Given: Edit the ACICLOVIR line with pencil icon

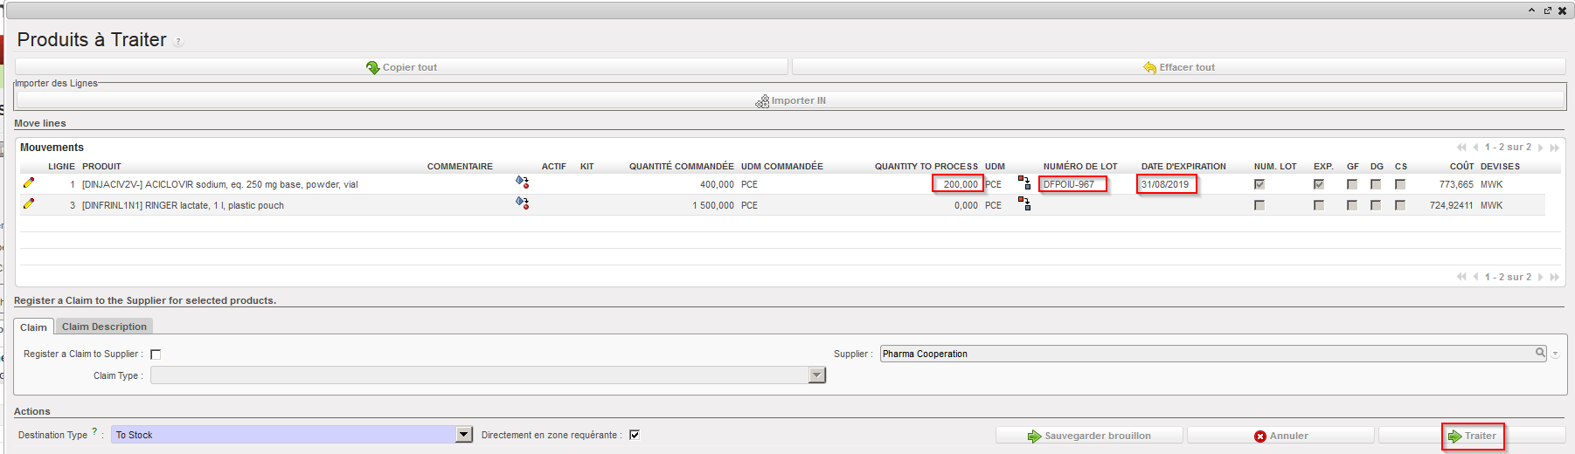Looking at the screenshot, I should [29, 183].
